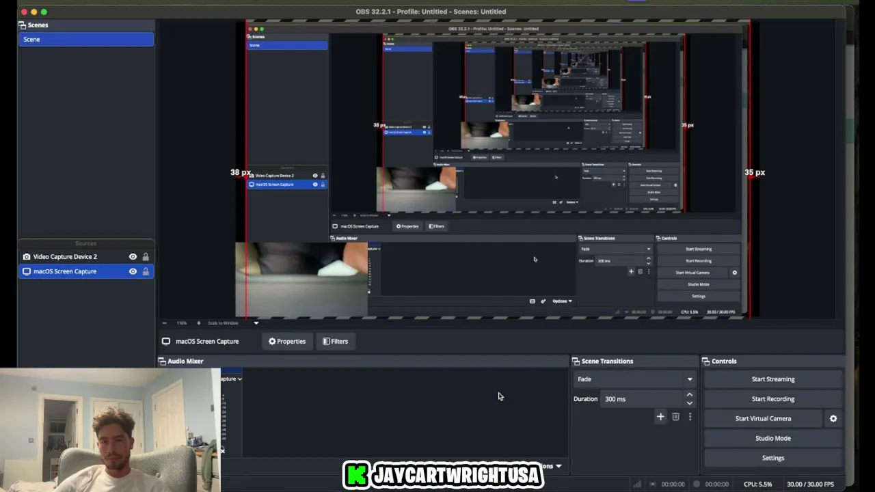Hide the macOS Screen Capture source
Viewport: 875px width, 492px height.
tap(133, 271)
